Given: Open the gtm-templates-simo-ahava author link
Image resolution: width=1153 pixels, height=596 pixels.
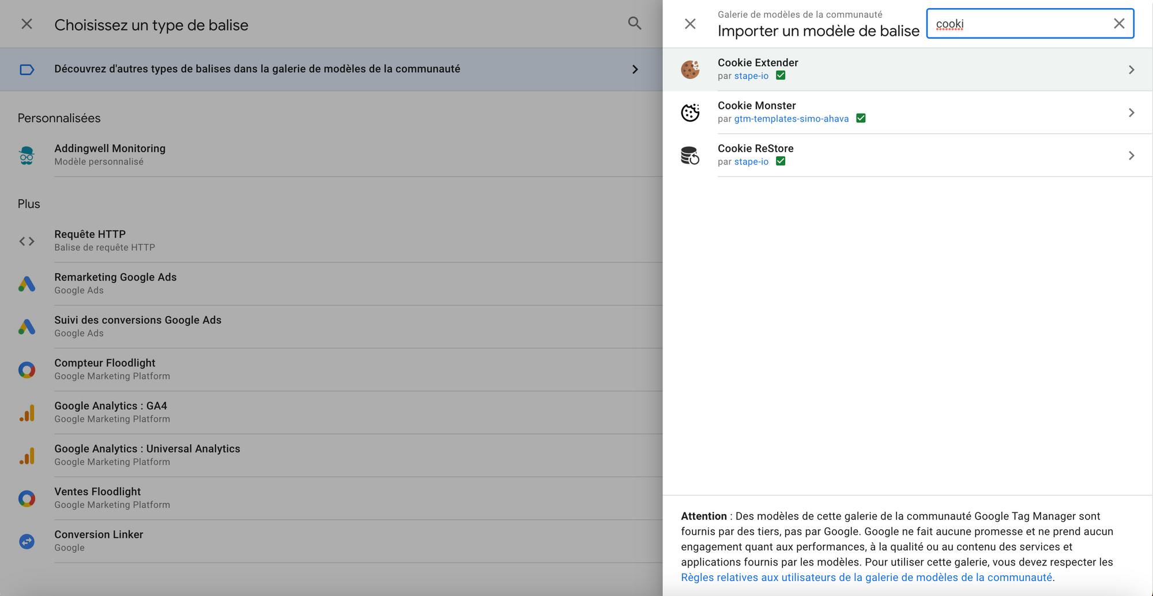Looking at the screenshot, I should [x=791, y=119].
